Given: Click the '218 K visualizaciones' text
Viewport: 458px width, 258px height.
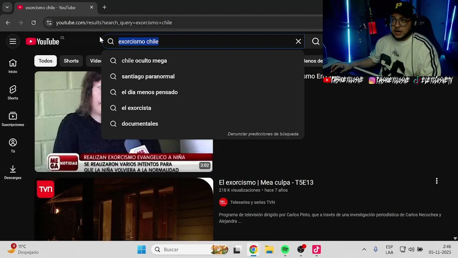Looking at the screenshot, I should [x=239, y=190].
